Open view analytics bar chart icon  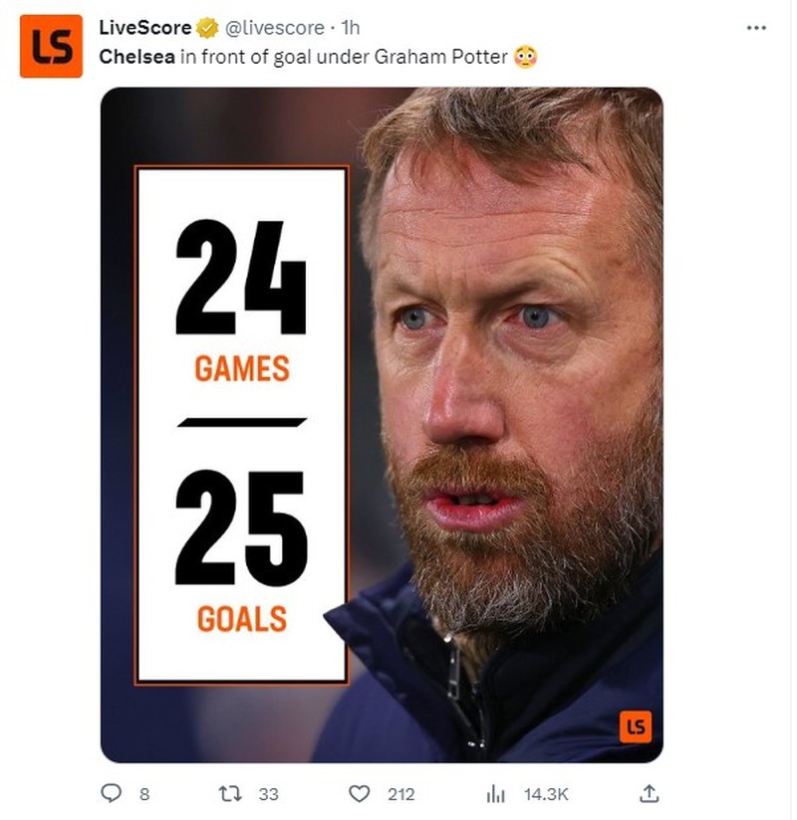[x=495, y=793]
